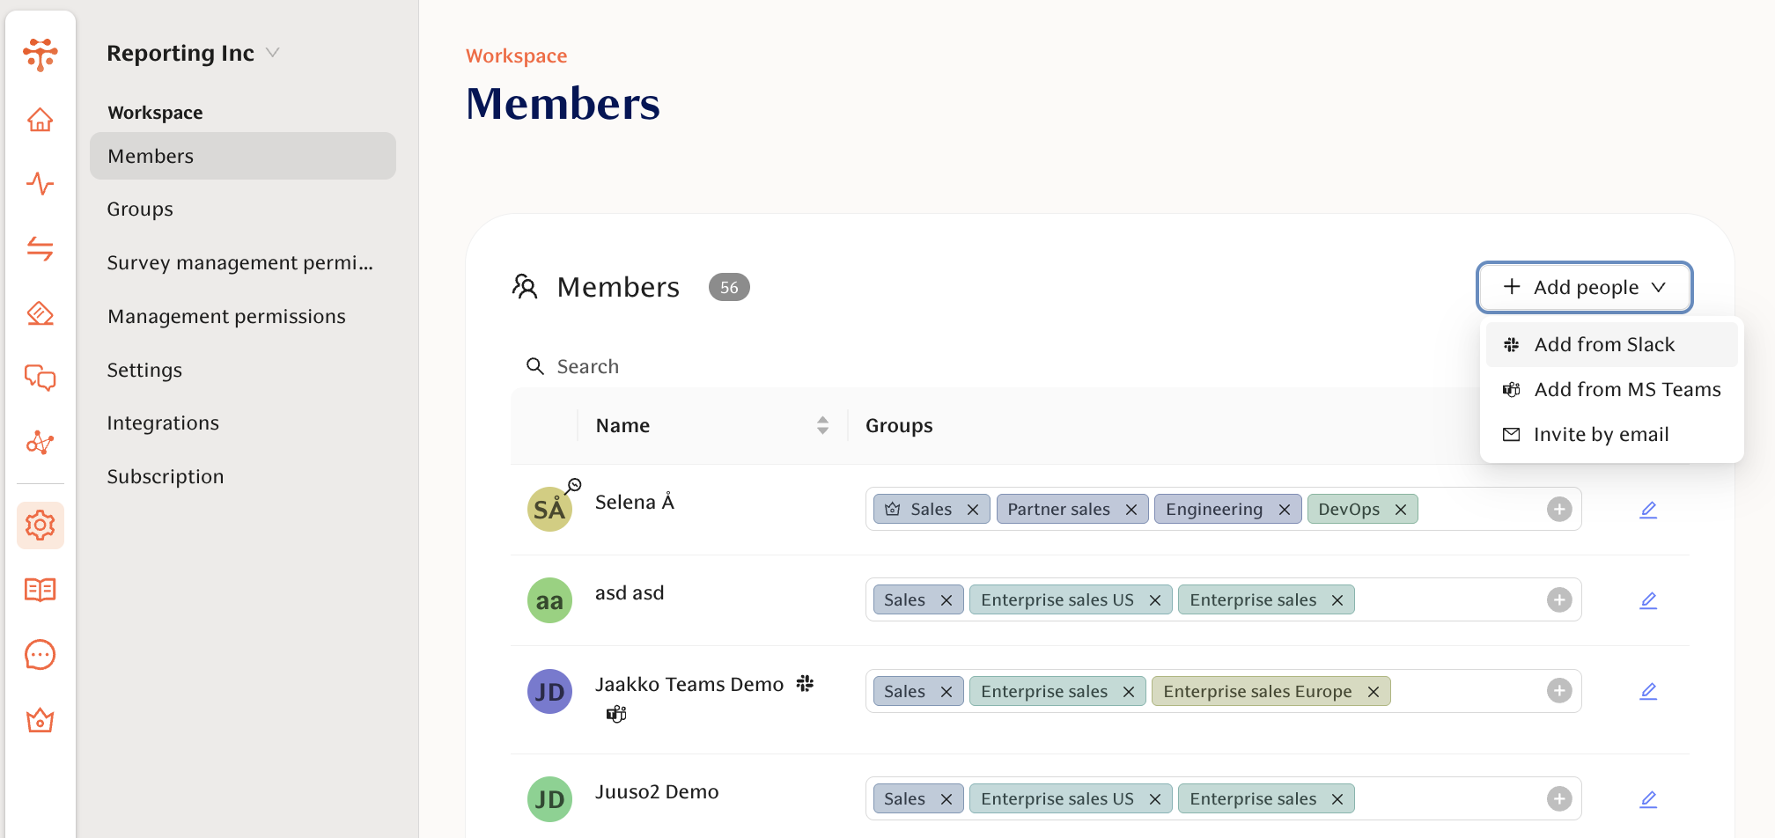The image size is (1775, 838).
Task: Click the eraser sidebar icon
Action: click(41, 313)
